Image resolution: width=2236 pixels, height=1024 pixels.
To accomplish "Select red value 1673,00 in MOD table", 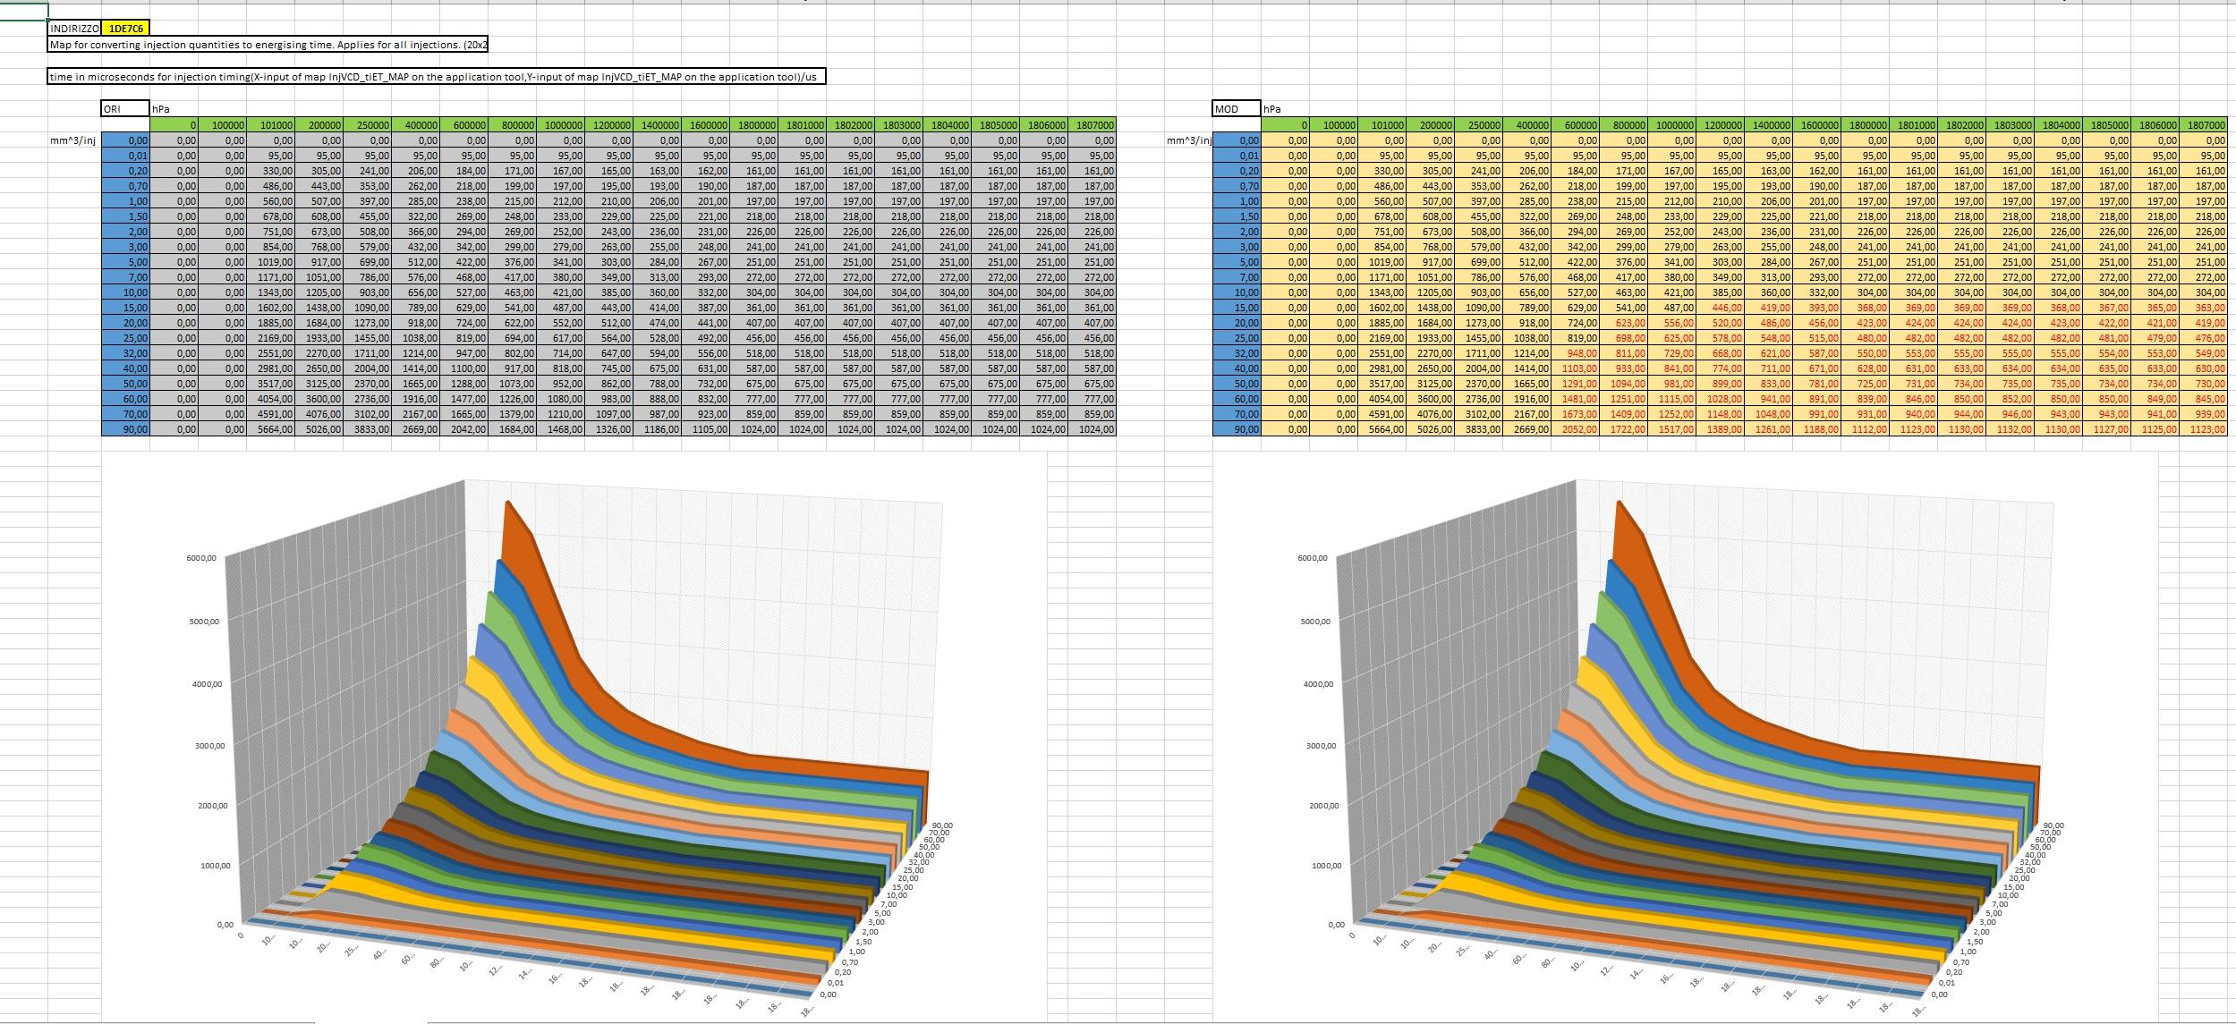I will click(1576, 414).
